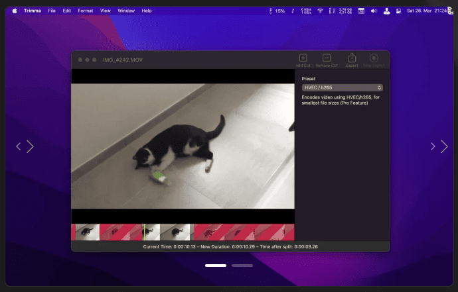Click the Remove Cut toolbar icon
The image size is (458, 292).
pyautogui.click(x=327, y=58)
